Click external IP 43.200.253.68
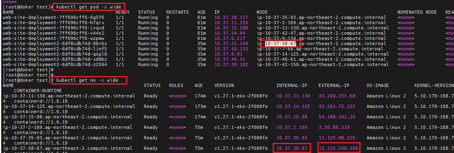The width and height of the screenshot is (454, 153). tap(337, 96)
